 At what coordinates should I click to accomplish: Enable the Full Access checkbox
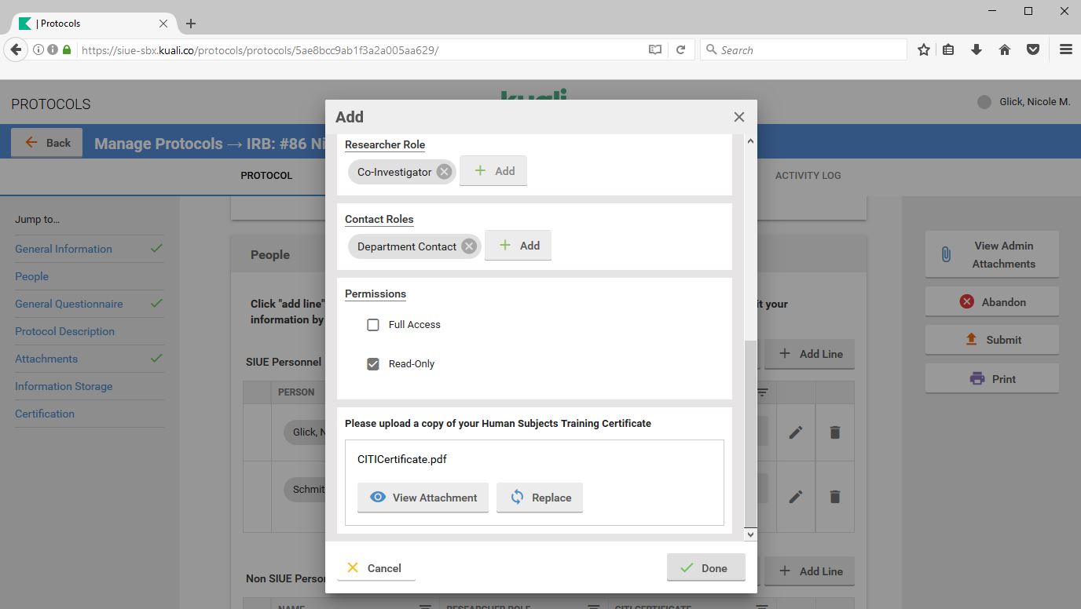(x=373, y=325)
